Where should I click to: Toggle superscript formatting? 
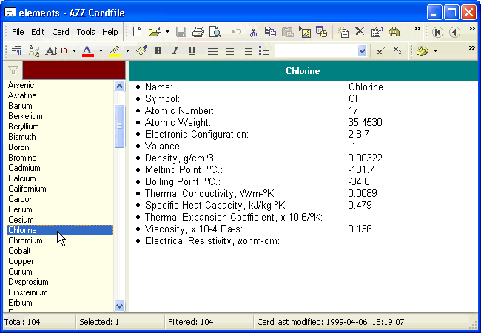380,51
